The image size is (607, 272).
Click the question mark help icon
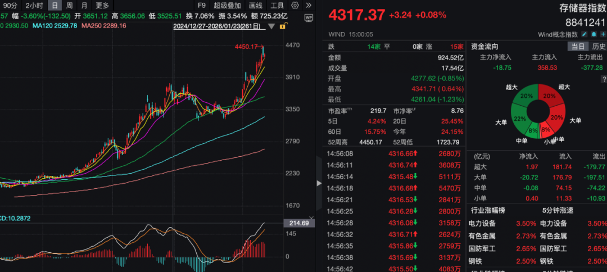coord(604,79)
